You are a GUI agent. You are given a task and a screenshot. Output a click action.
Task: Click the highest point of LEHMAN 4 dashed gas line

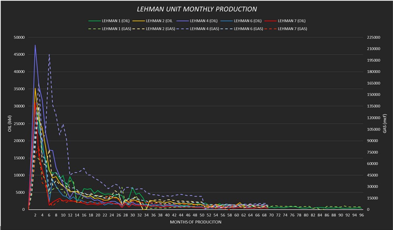49,54
